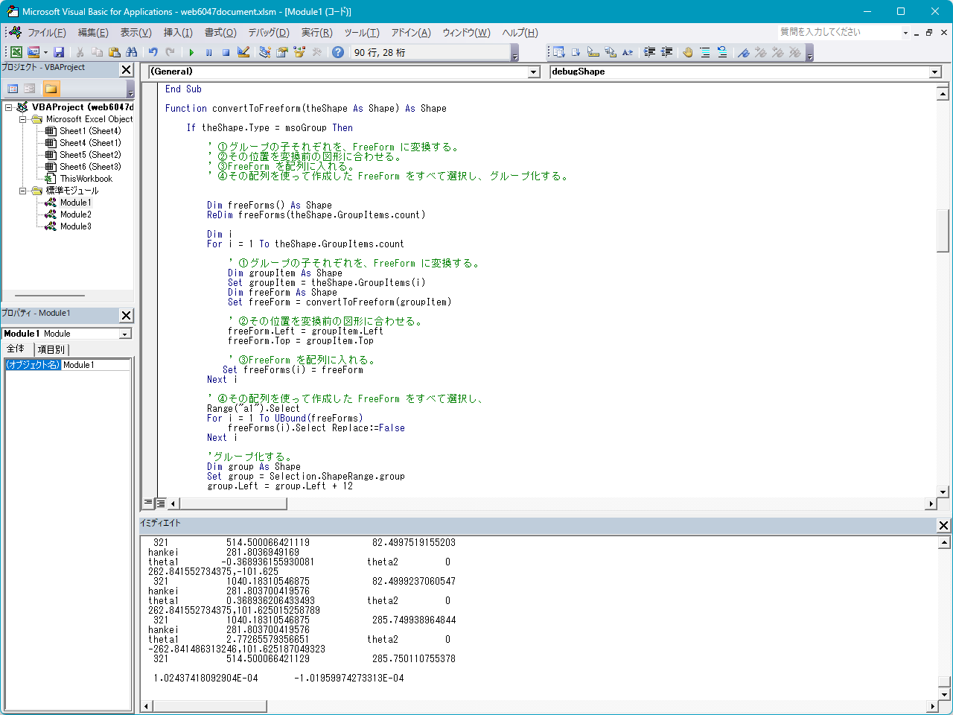
Task: Collapse the 標準モジュール folder node
Action: tap(23, 191)
